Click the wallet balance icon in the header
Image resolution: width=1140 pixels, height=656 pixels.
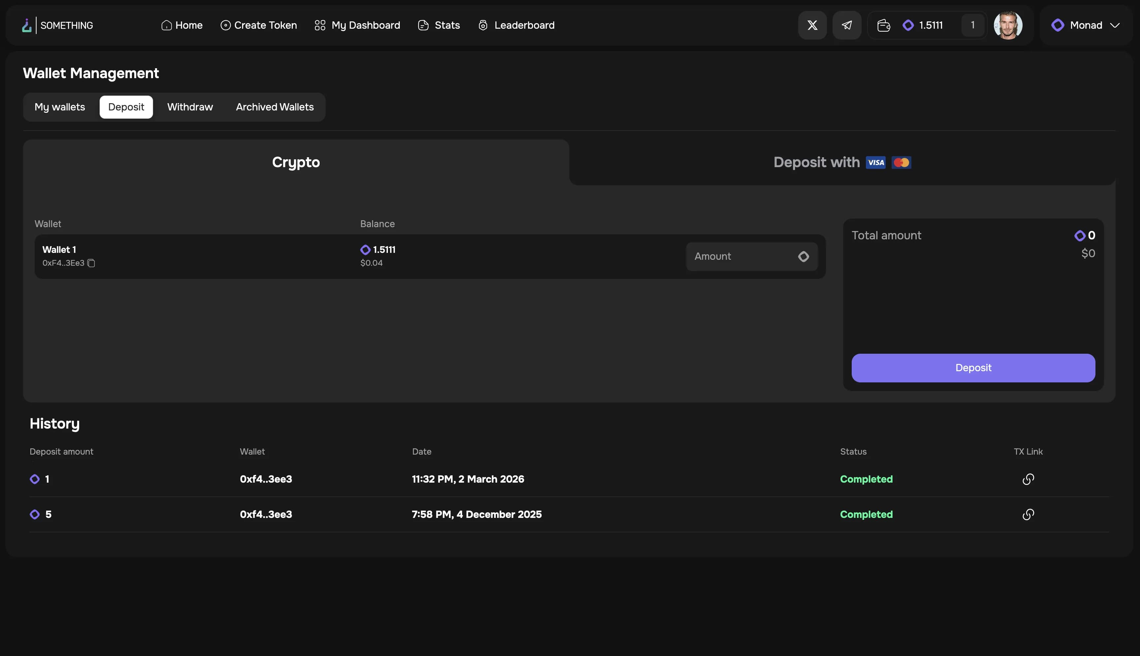tap(883, 25)
